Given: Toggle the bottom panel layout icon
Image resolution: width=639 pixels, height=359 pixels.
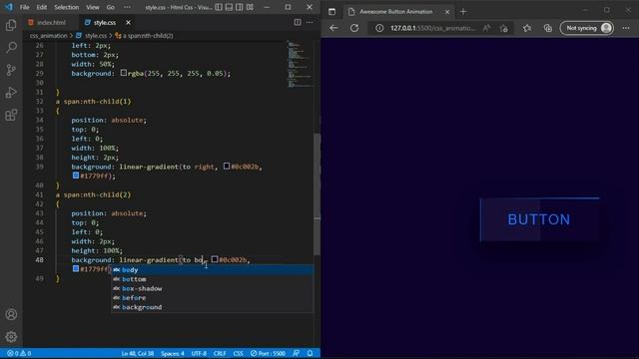Looking at the screenshot, I should (229, 7).
